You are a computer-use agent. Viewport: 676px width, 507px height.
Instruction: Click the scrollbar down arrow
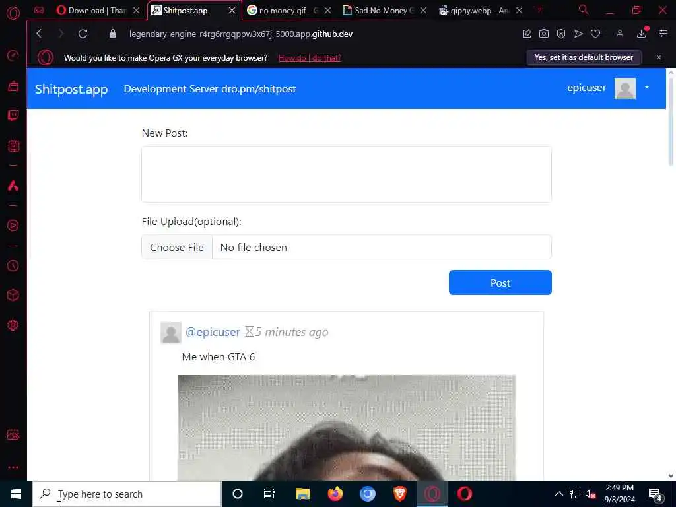pyautogui.click(x=671, y=475)
